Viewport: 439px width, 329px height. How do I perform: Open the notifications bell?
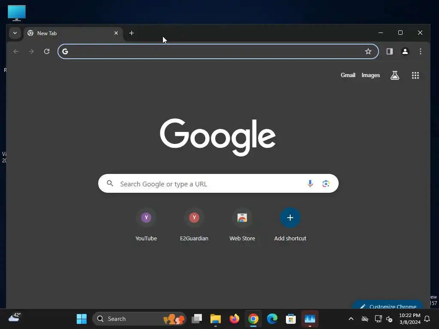(x=427, y=319)
